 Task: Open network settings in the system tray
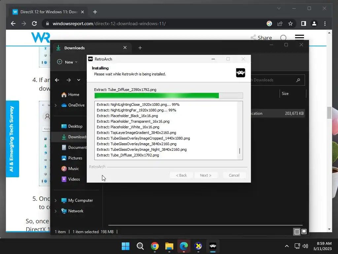tap(297, 246)
